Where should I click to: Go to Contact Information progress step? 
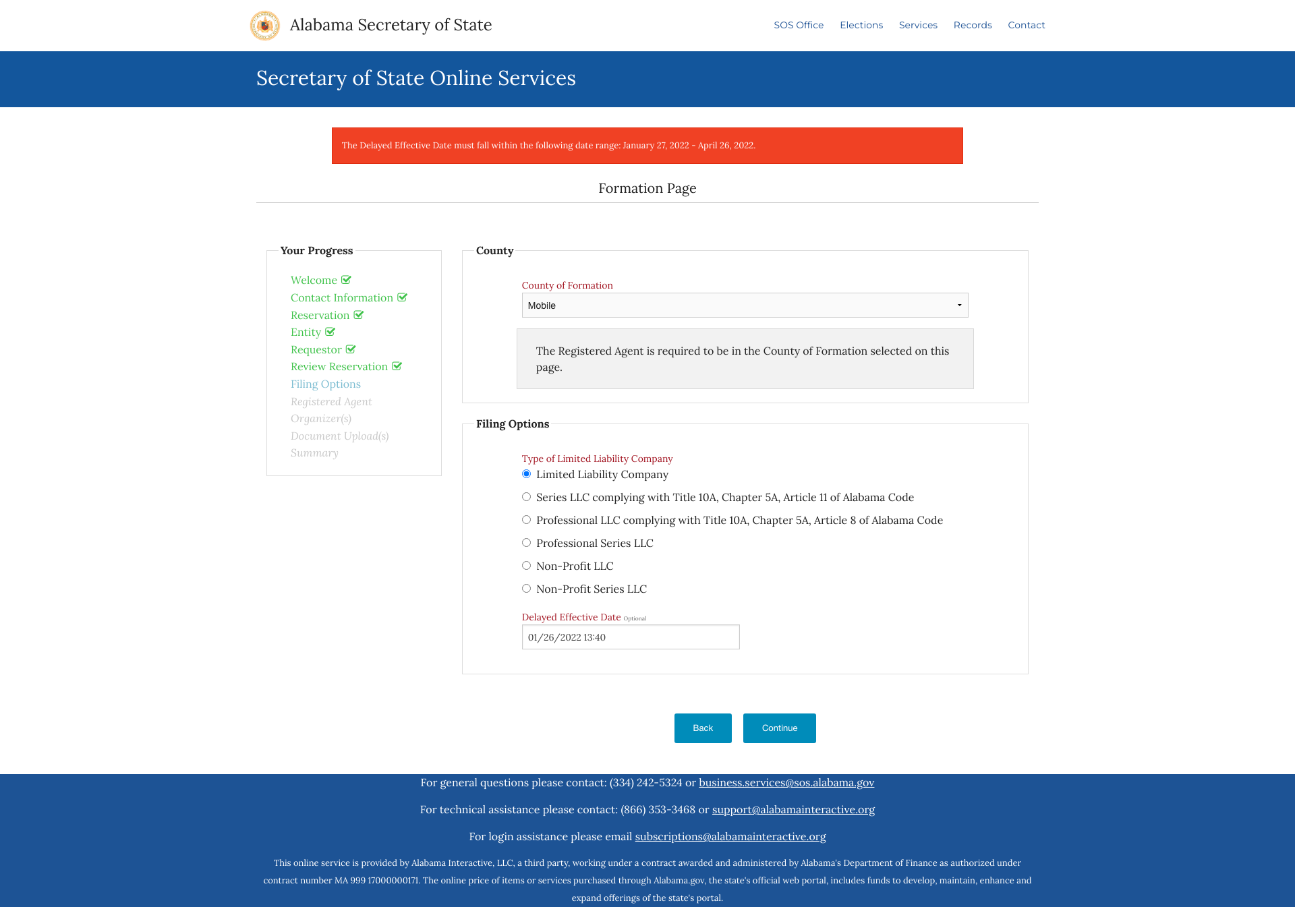pos(342,297)
